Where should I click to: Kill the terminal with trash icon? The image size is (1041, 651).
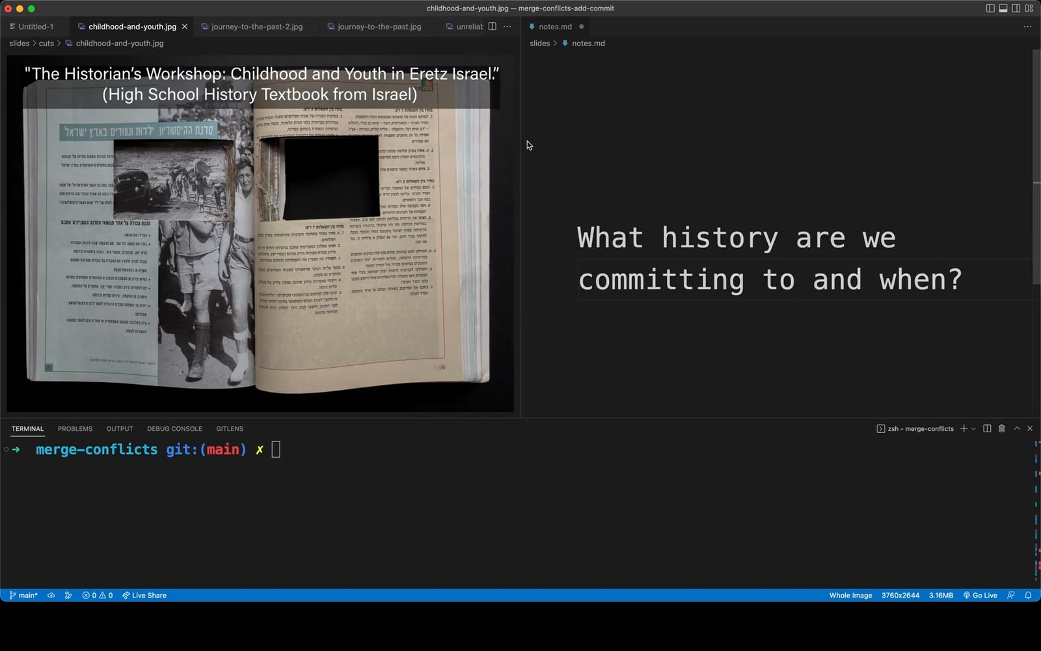tap(1002, 428)
